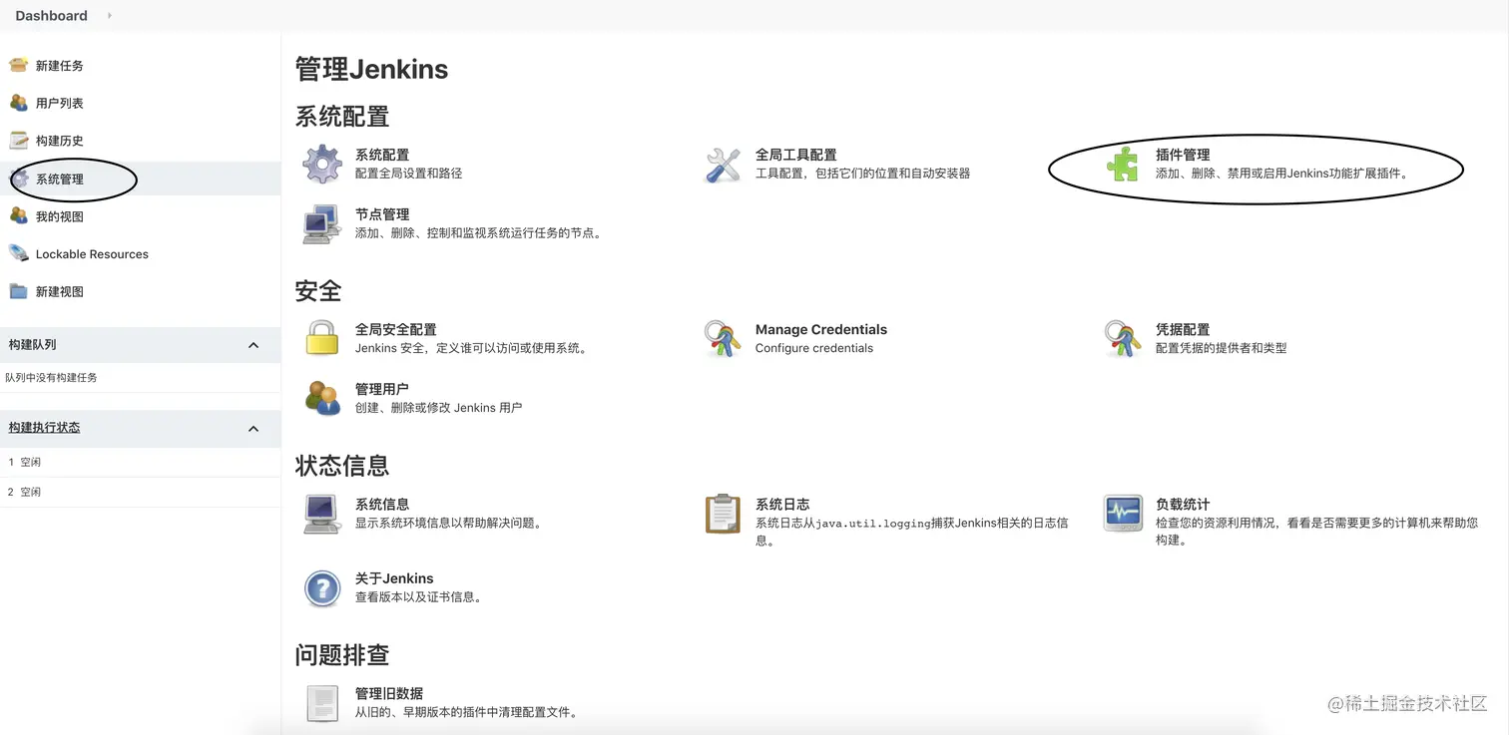This screenshot has width=1509, height=735.
Task: Click the 构建队列 panel title
Action: click(32, 344)
